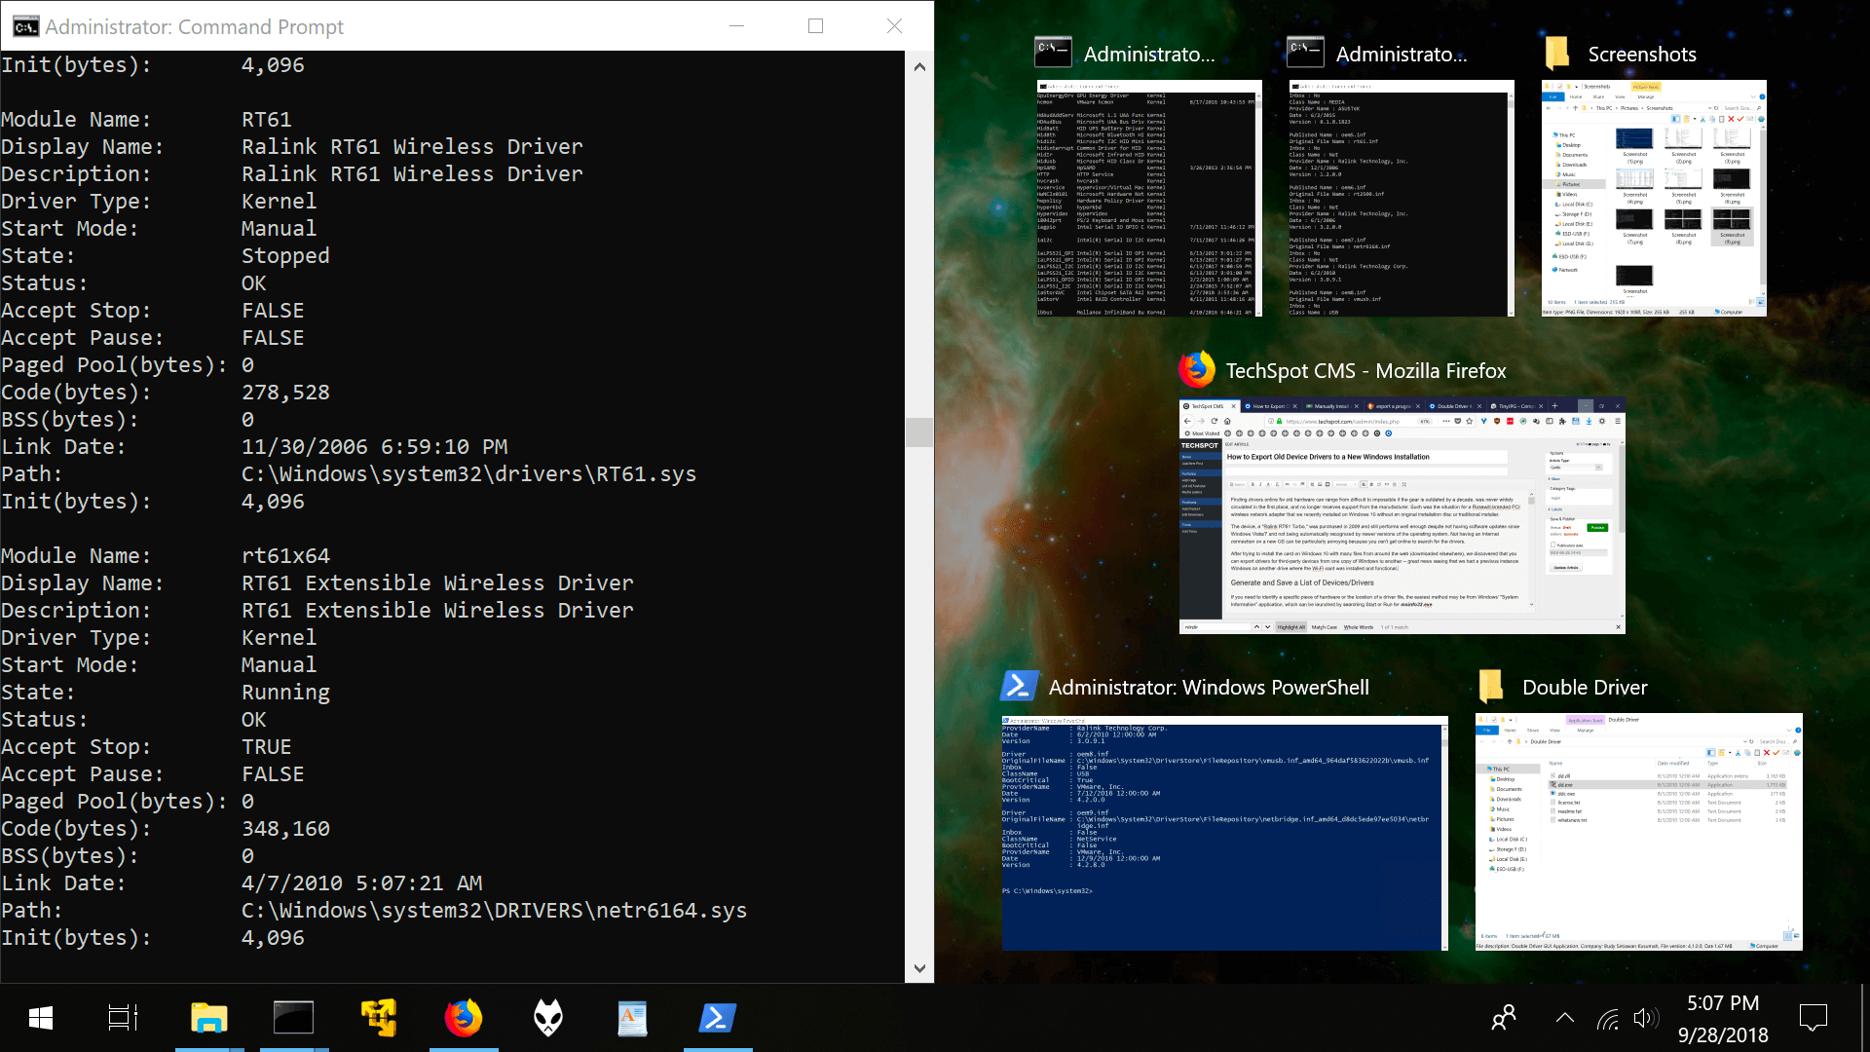
Task: Click the network Wi-Fi tray icon
Action: pyautogui.click(x=1608, y=1019)
